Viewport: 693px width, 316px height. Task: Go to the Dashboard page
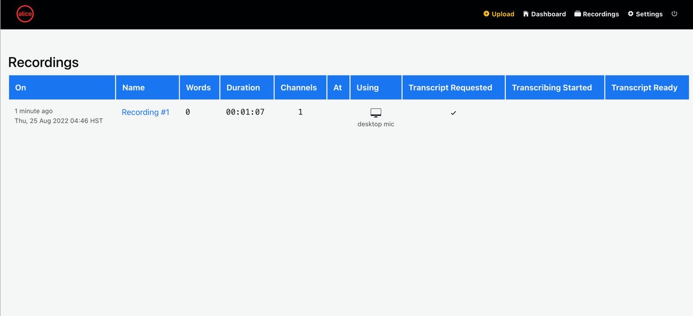548,14
